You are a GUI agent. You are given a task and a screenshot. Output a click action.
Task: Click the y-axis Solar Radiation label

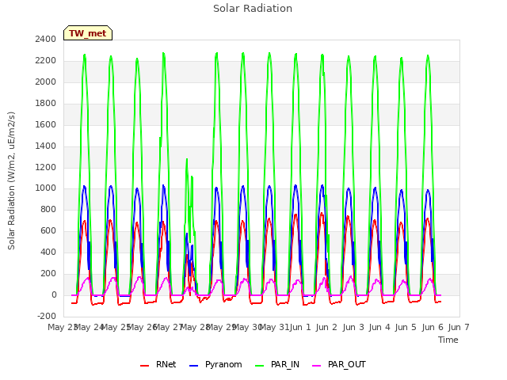11,180
